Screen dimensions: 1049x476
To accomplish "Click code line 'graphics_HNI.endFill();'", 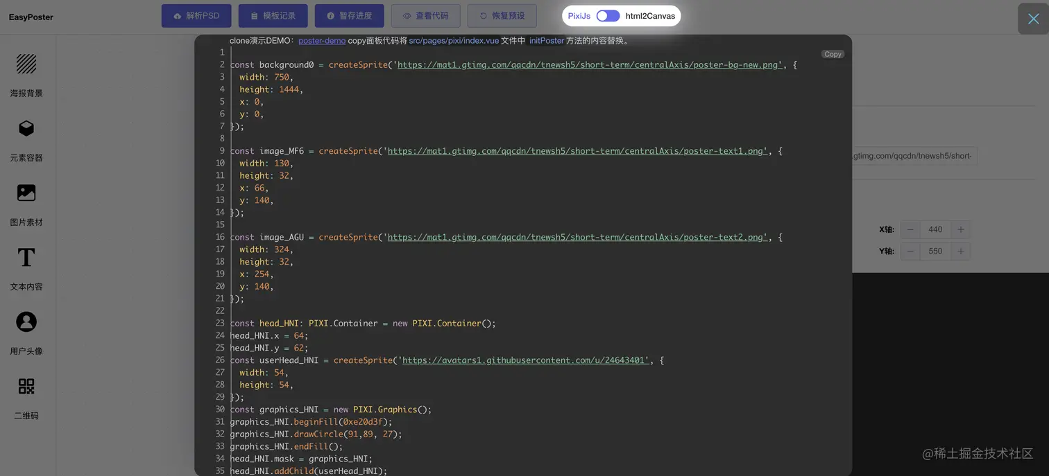I will pos(287,446).
